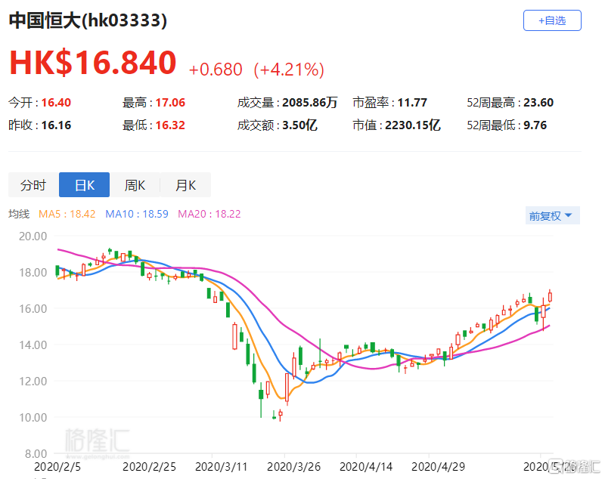Click the 中国恒大(hk03333) stock title
This screenshot has width=605, height=479.
88,20
